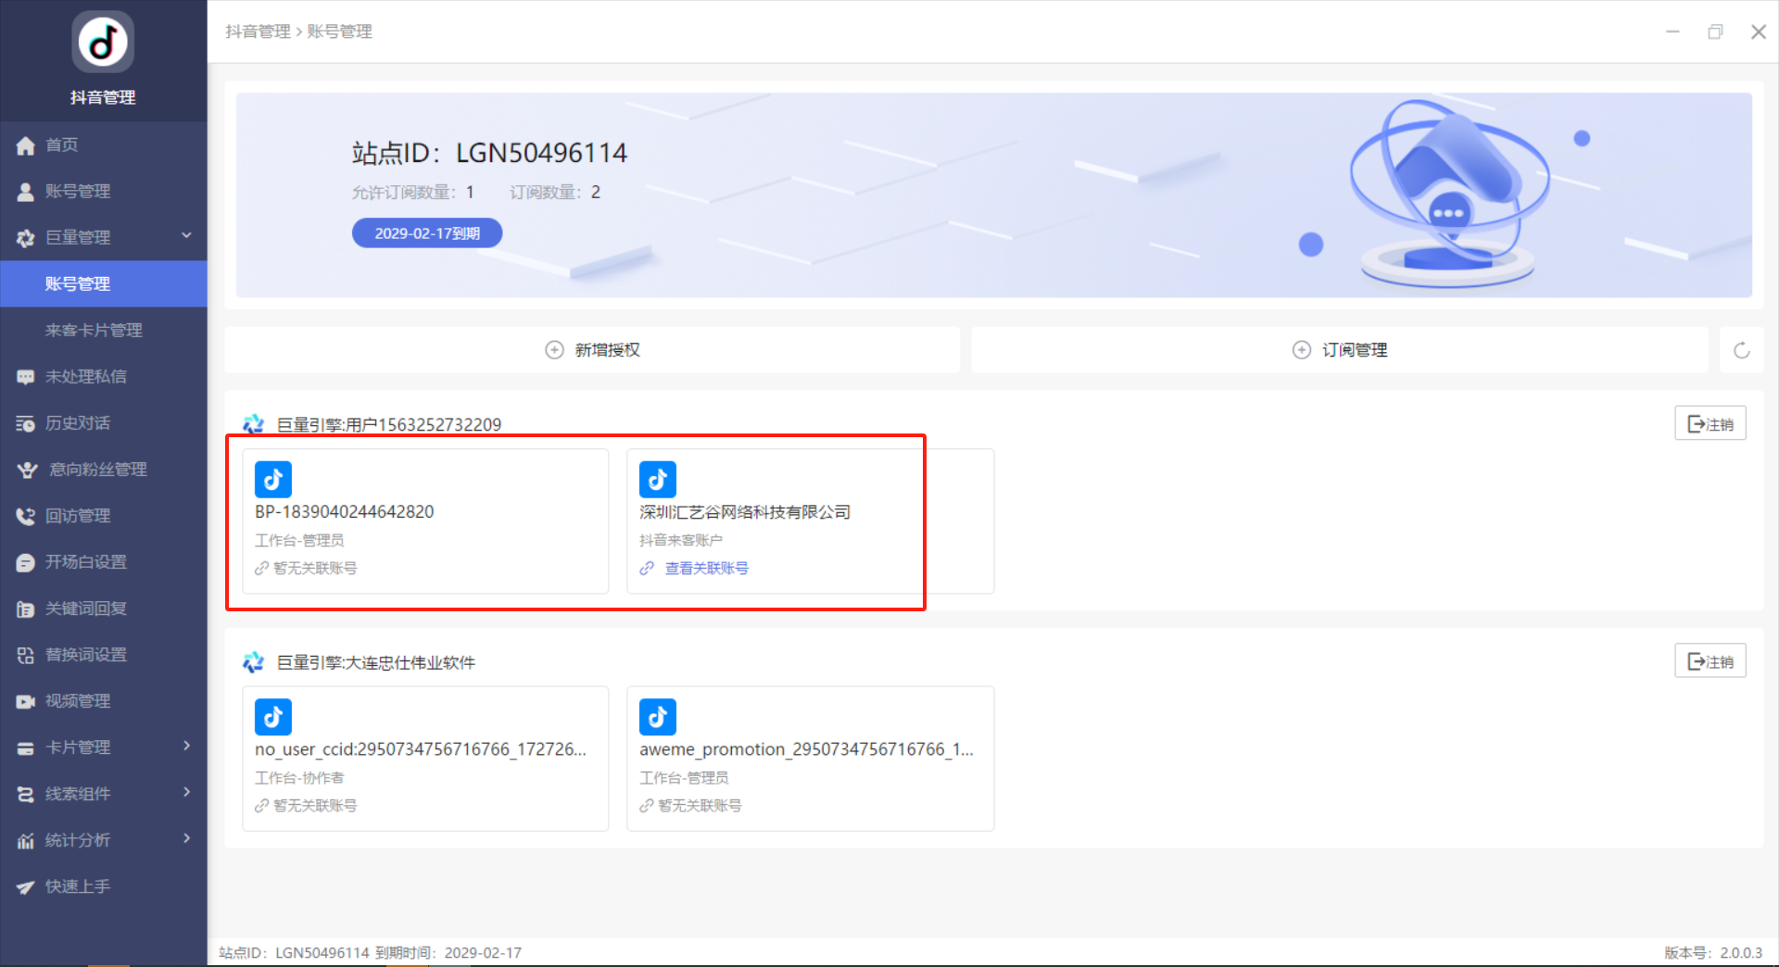Click 注销 for 大连忠仕伟业软件 account
Viewport: 1779px width, 967px height.
click(1710, 661)
